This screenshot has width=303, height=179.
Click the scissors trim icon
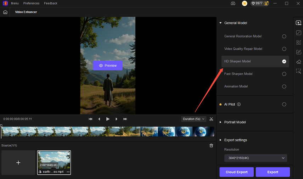(x=211, y=119)
